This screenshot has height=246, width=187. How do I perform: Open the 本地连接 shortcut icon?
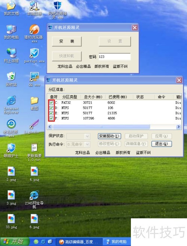click(x=34, y=8)
